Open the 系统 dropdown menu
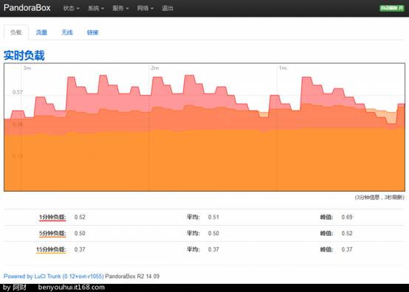Image resolution: width=409 pixels, height=292 pixels. (x=96, y=8)
